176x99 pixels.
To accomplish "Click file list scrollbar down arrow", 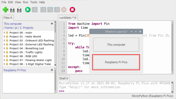I will click(55, 65).
